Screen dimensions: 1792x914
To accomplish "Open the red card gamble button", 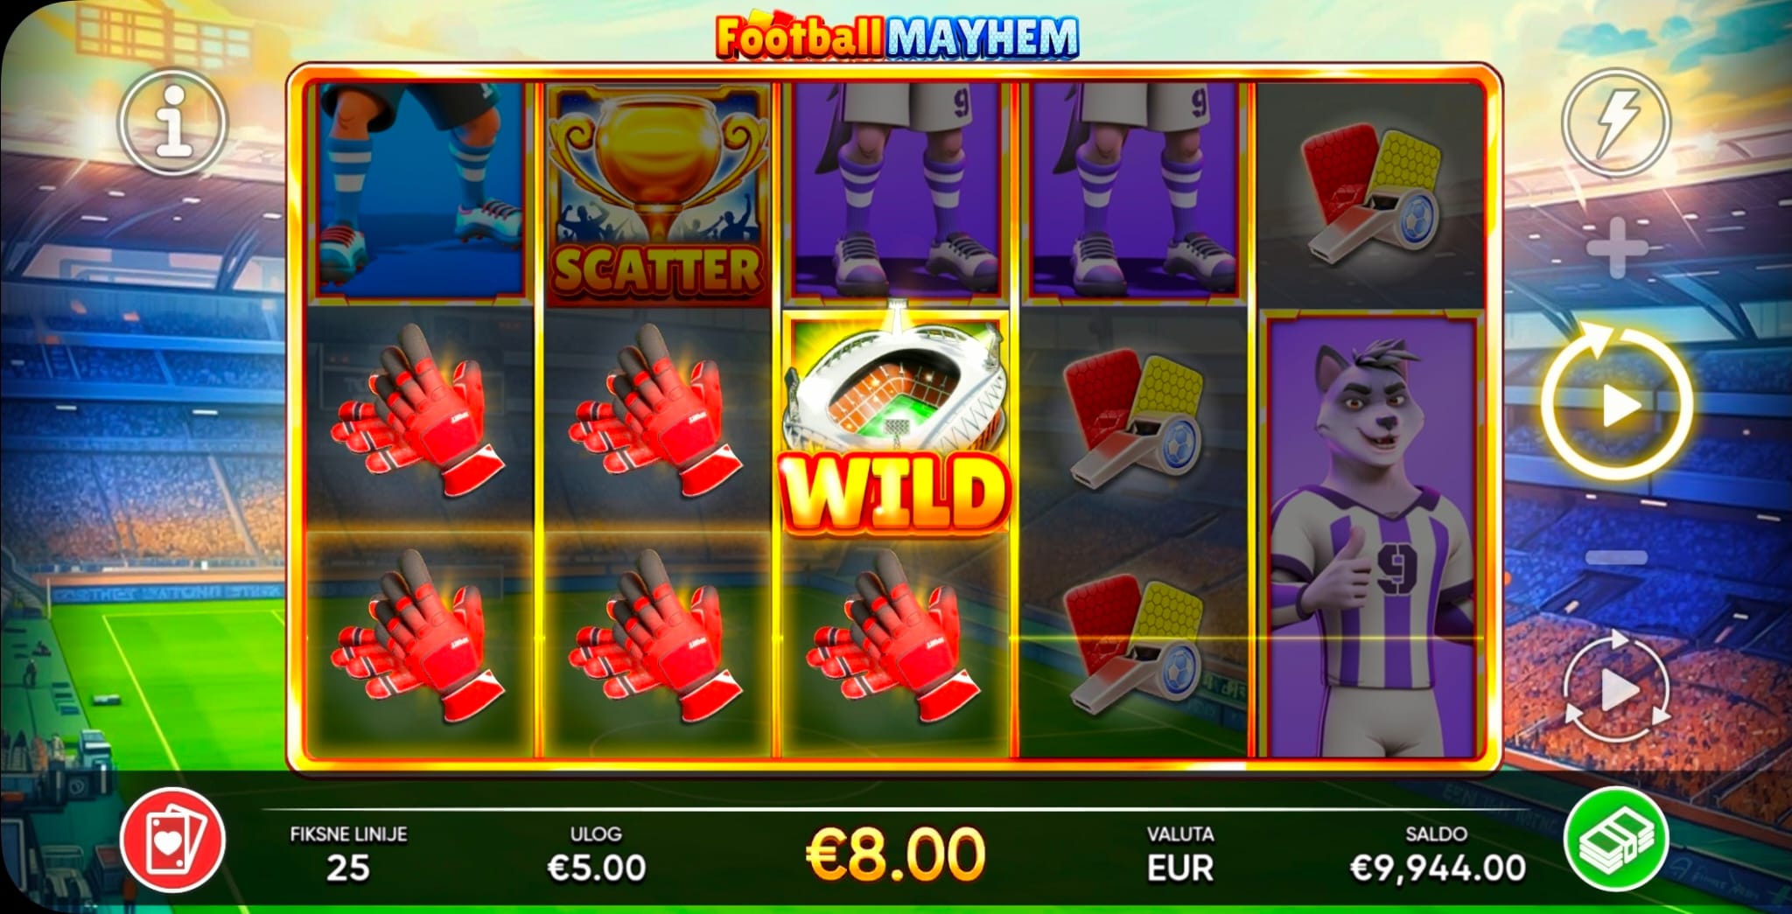I will coord(173,841).
